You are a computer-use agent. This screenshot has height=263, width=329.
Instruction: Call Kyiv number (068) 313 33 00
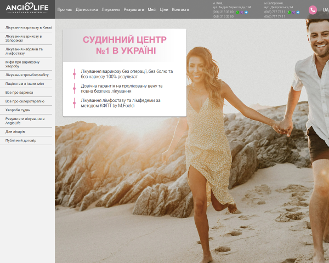[223, 16]
